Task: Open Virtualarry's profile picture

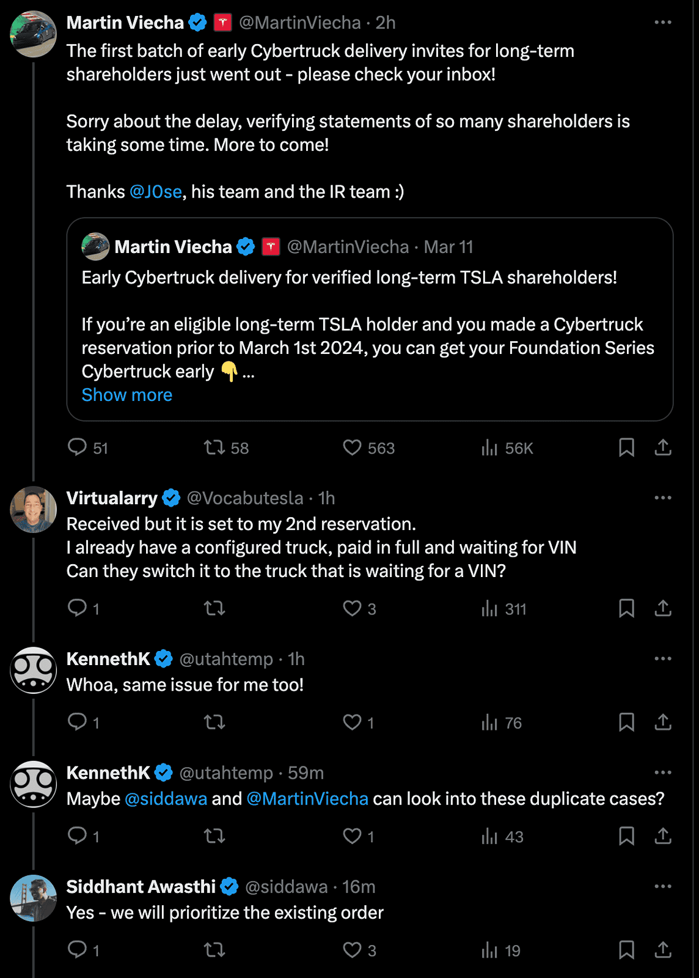Action: point(34,510)
